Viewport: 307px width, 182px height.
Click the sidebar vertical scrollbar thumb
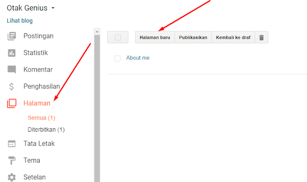point(97,109)
